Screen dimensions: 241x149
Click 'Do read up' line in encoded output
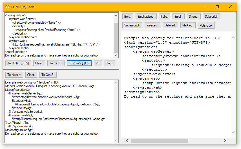coord(52,134)
